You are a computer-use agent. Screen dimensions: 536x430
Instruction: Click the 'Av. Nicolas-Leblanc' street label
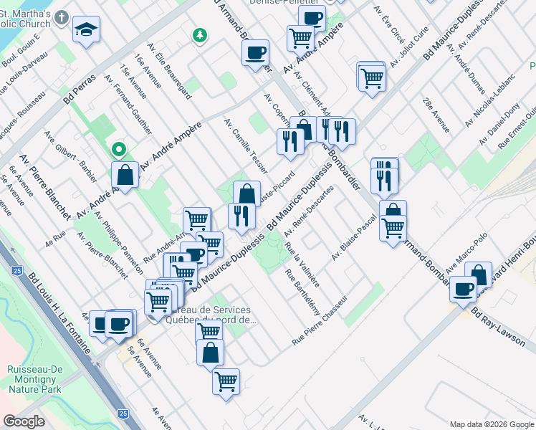[490, 100]
